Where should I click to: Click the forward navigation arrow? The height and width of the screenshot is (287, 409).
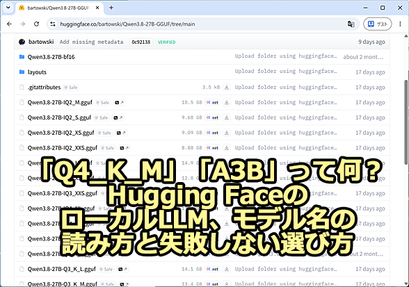[x=23, y=24]
